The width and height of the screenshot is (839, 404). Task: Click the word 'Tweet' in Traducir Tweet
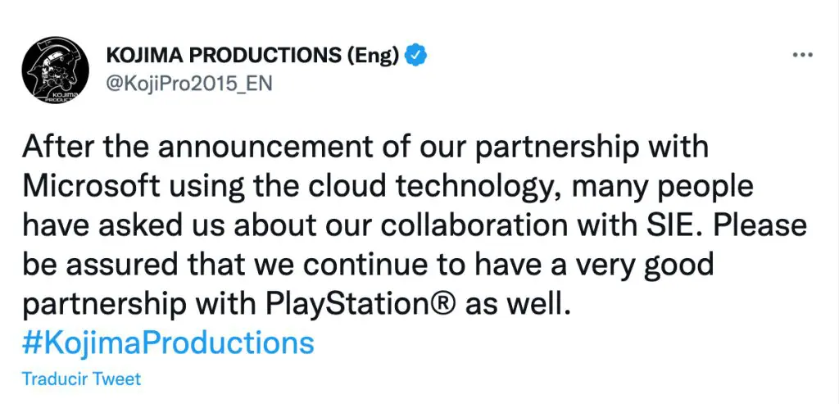pos(116,379)
